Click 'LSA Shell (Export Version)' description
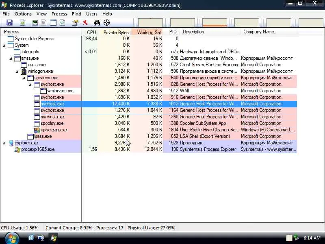This screenshot has height=244, width=325. [x=205, y=137]
